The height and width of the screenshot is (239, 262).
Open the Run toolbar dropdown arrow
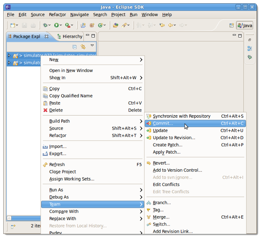point(60,25)
